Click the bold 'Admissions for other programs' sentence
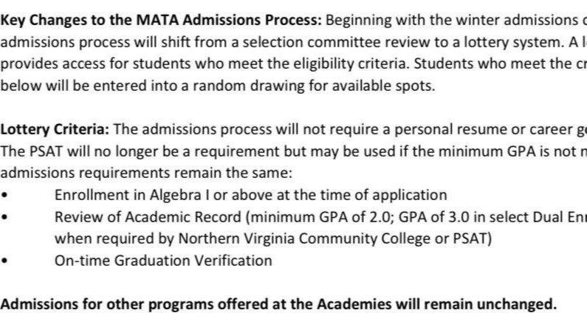587x330 pixels. click(x=278, y=304)
